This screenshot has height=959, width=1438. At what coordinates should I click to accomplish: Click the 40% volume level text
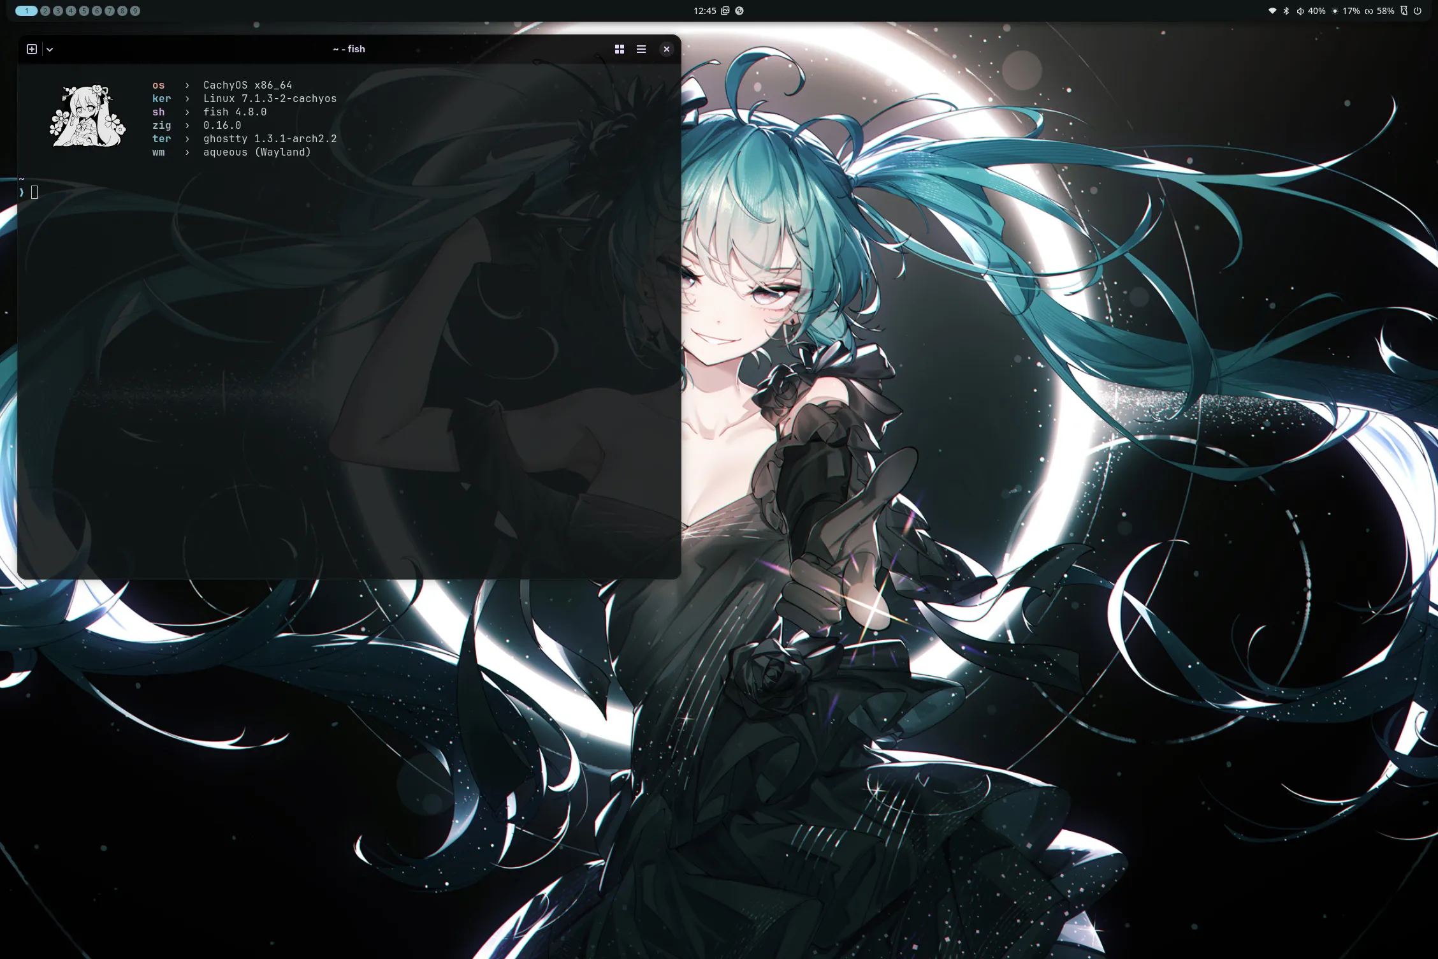pyautogui.click(x=1316, y=11)
